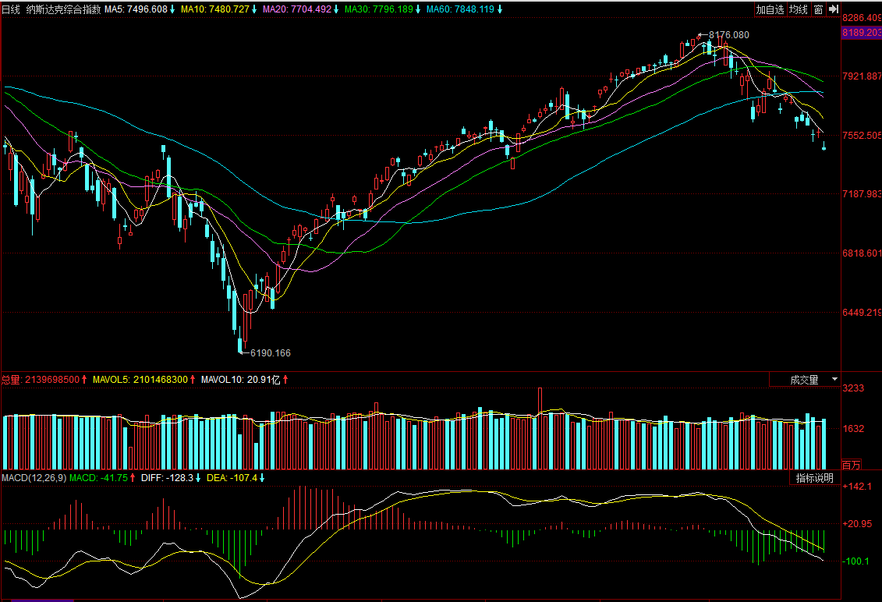Screen dimensions: 882x602
Task: Click the 加自选 button
Action: [770, 9]
